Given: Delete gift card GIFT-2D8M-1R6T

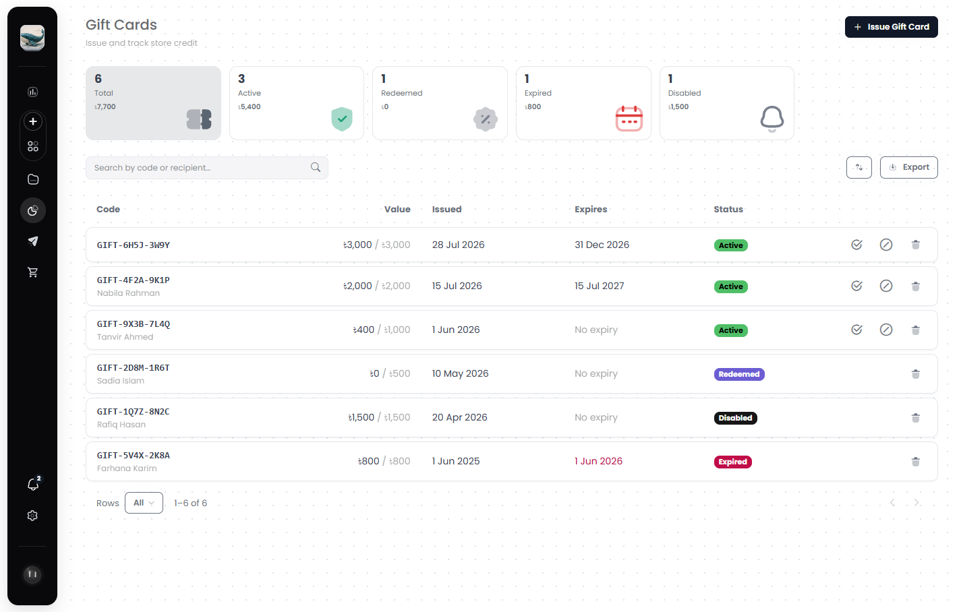Looking at the screenshot, I should [x=916, y=373].
